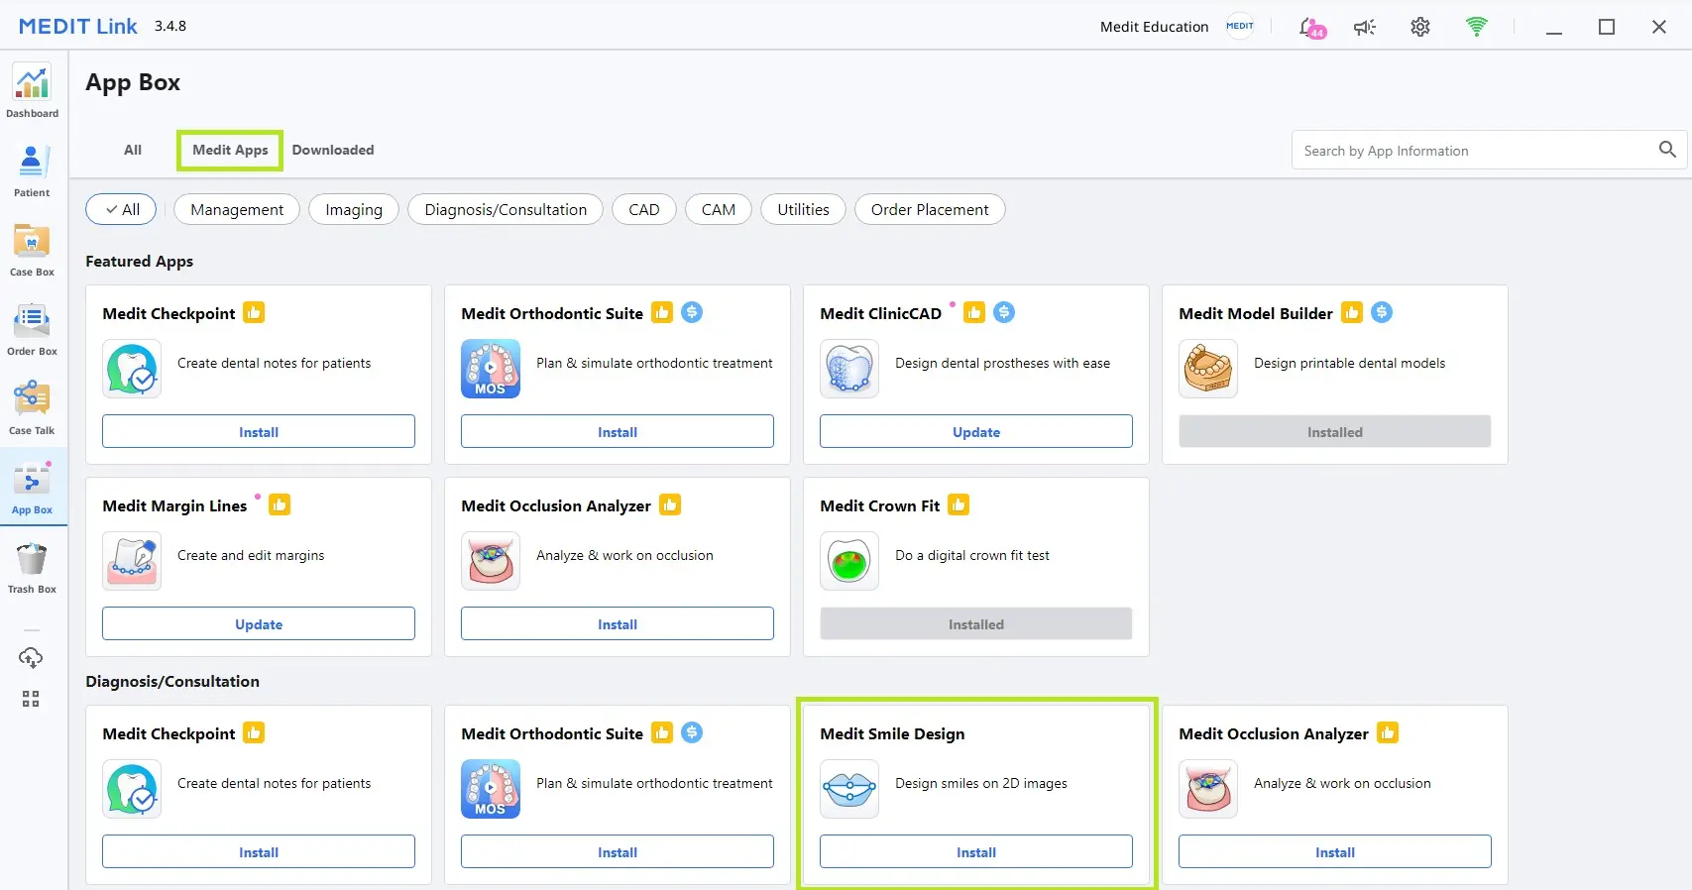
Task: Filter apps by Utilities category
Action: point(803,209)
